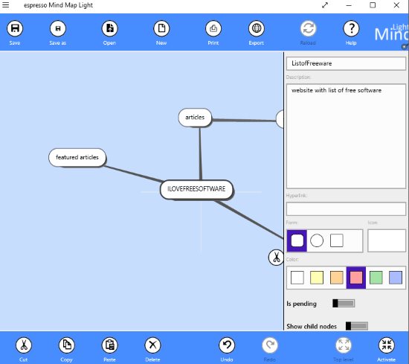The width and height of the screenshot is (409, 364).
Task: Maximize the application window
Action: click(373, 5)
